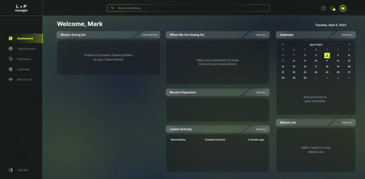Viewport: 365px width, 179px height.
Task: Select Dashboard in the sidebar
Action: pos(21,38)
